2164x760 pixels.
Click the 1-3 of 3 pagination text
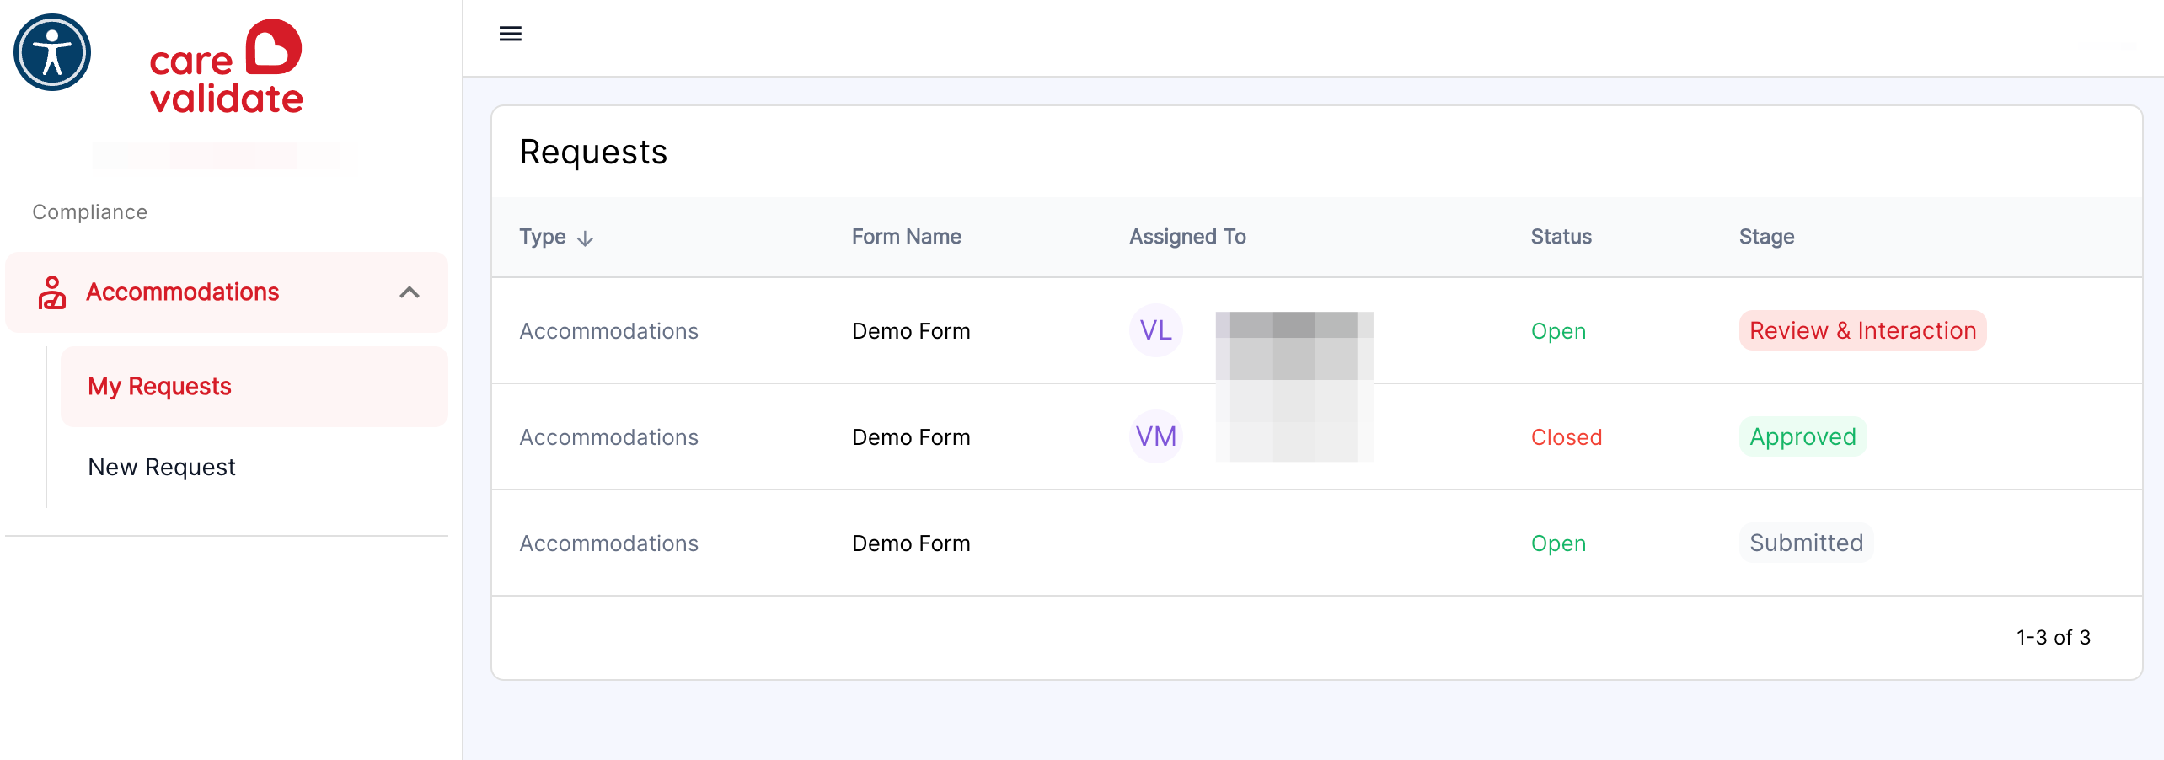click(2054, 638)
